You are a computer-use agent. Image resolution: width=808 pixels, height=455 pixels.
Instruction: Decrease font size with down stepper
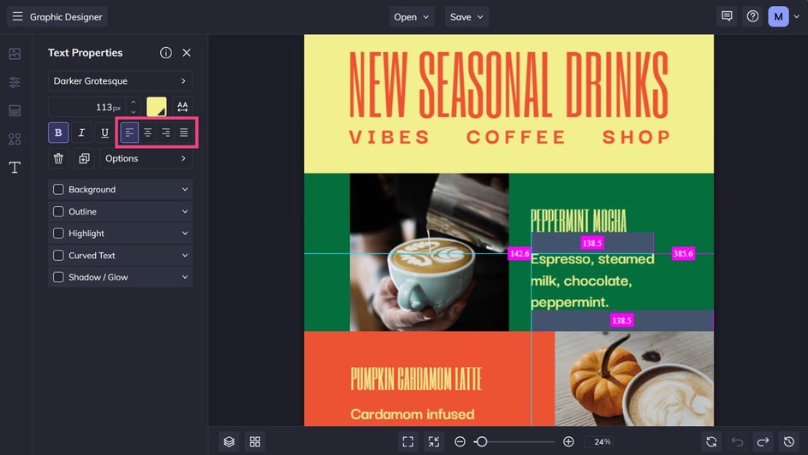click(x=134, y=112)
